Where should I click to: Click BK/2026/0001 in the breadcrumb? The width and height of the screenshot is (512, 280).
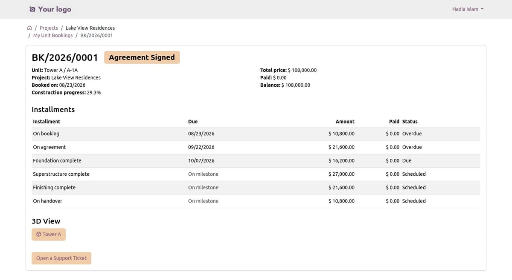point(96,35)
